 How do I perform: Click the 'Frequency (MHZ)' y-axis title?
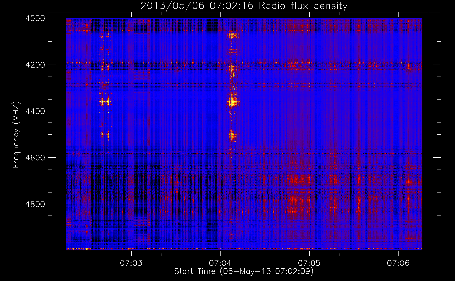tap(16, 135)
